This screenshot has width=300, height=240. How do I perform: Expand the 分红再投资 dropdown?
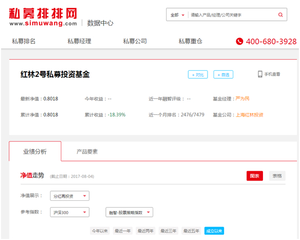coord(70,196)
